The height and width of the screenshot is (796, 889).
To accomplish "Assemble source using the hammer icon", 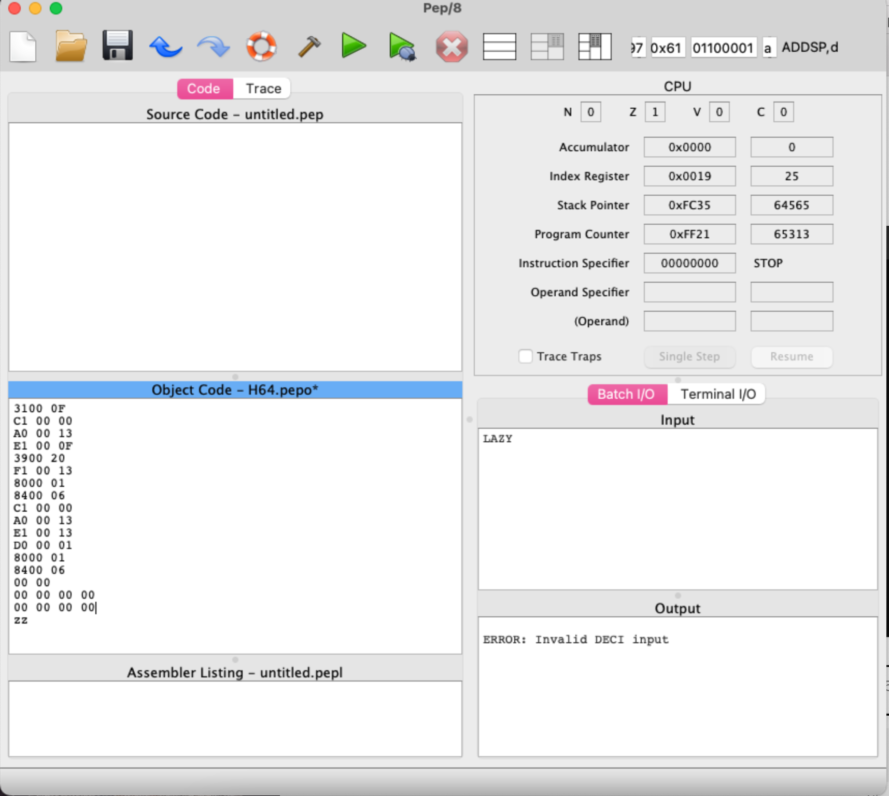I will [x=308, y=47].
